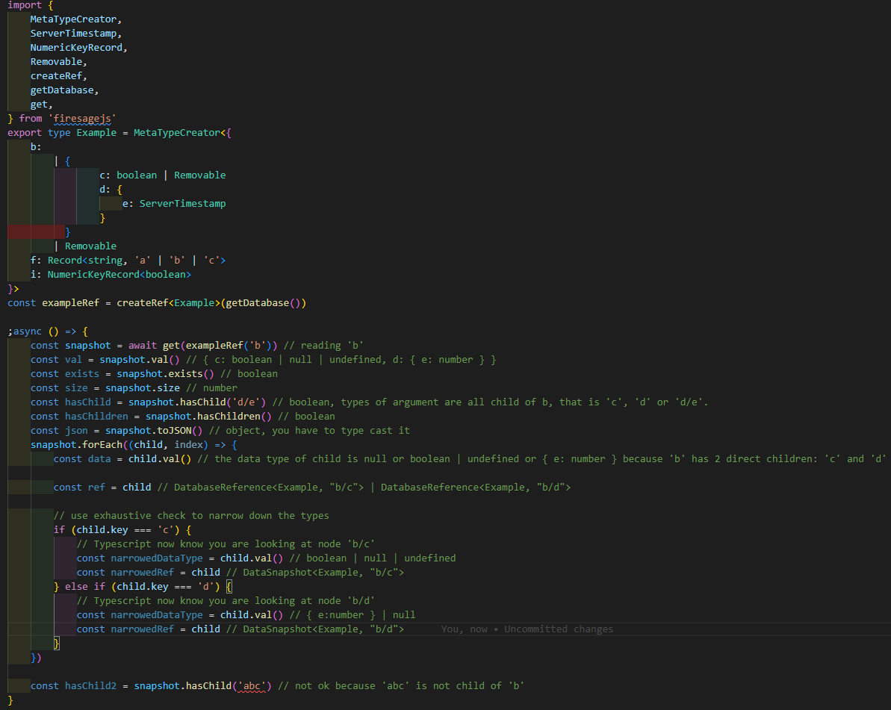Click 'e: ServerTimestamp' property line
The image size is (891, 710).
[174, 204]
